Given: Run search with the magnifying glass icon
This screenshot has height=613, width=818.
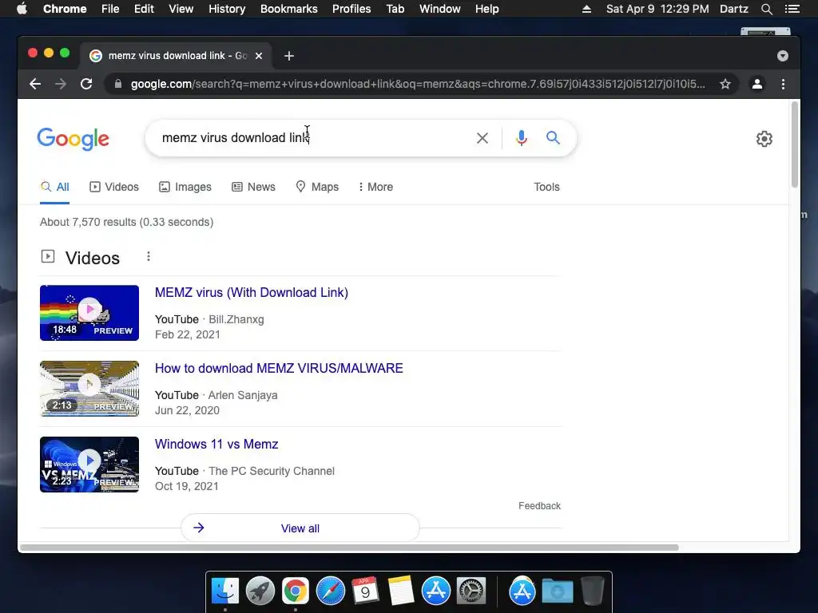Looking at the screenshot, I should (x=553, y=137).
